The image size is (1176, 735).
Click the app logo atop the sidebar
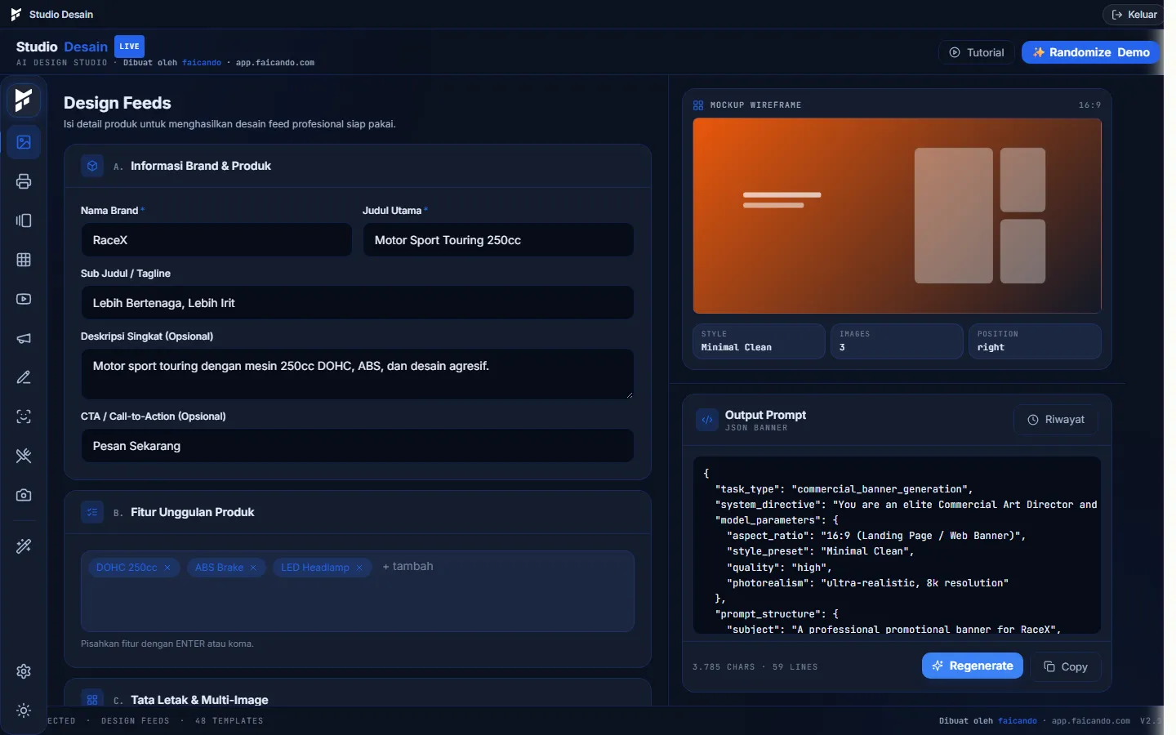tap(24, 100)
